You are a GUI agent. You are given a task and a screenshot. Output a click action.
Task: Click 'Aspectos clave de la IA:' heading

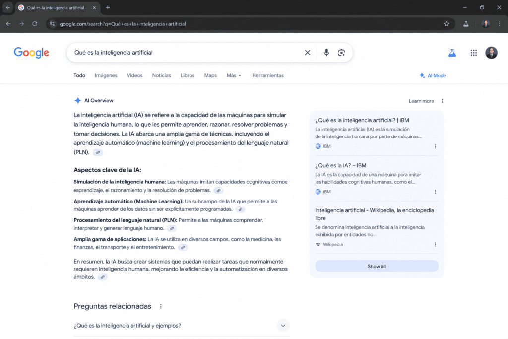[107, 170]
